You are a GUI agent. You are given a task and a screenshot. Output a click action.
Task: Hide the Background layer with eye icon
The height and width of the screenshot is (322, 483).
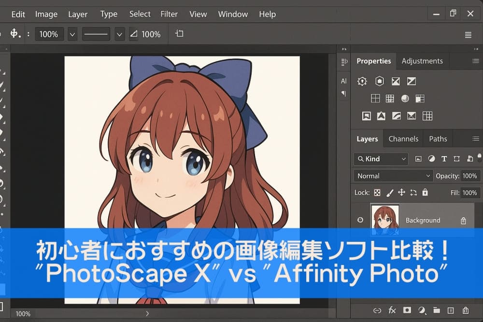click(x=360, y=220)
